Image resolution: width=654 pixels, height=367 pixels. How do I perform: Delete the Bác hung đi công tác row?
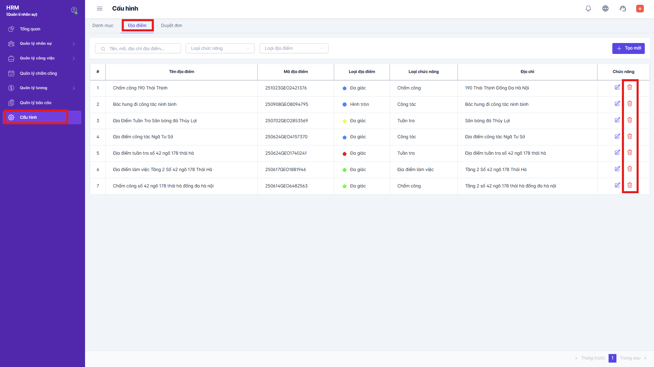point(629,104)
